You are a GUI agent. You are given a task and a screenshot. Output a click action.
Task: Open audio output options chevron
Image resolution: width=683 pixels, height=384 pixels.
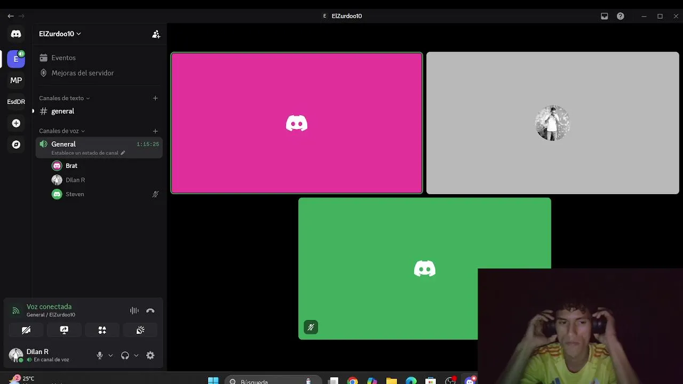pyautogui.click(x=136, y=355)
